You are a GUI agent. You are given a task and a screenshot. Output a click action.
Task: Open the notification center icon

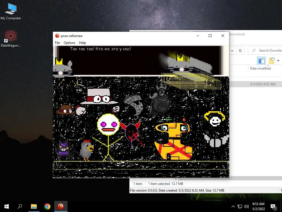click(x=273, y=206)
